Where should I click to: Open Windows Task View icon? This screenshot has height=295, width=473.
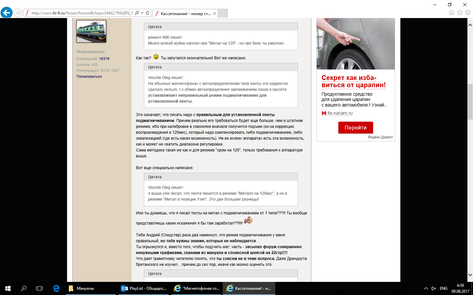pyautogui.click(x=39, y=288)
